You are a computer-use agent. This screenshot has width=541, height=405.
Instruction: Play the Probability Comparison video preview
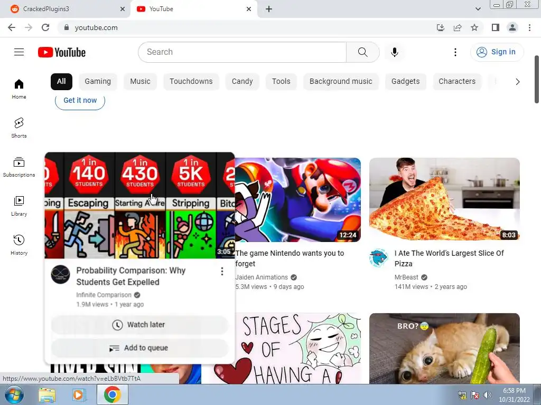pos(139,205)
